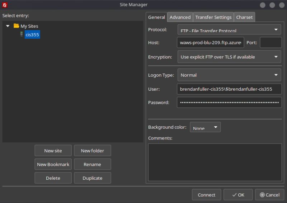Open the Encryption dropdown

229,57
